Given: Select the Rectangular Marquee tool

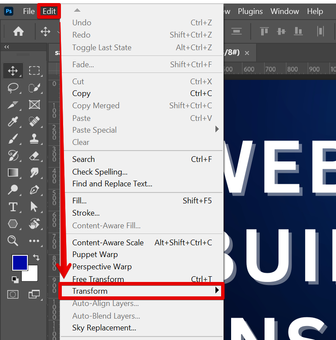Looking at the screenshot, I should (34, 71).
